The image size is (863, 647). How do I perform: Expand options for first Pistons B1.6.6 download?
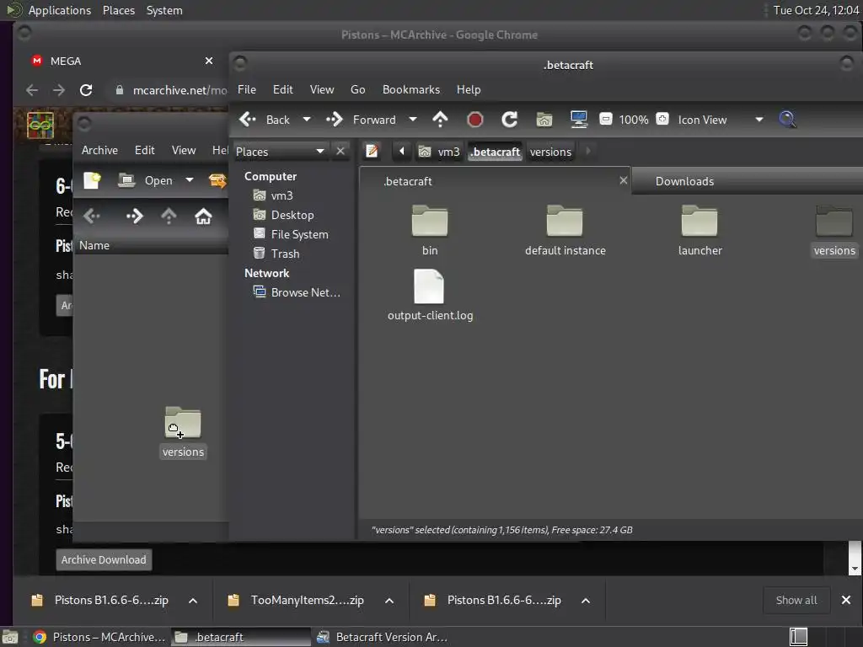[193, 600]
